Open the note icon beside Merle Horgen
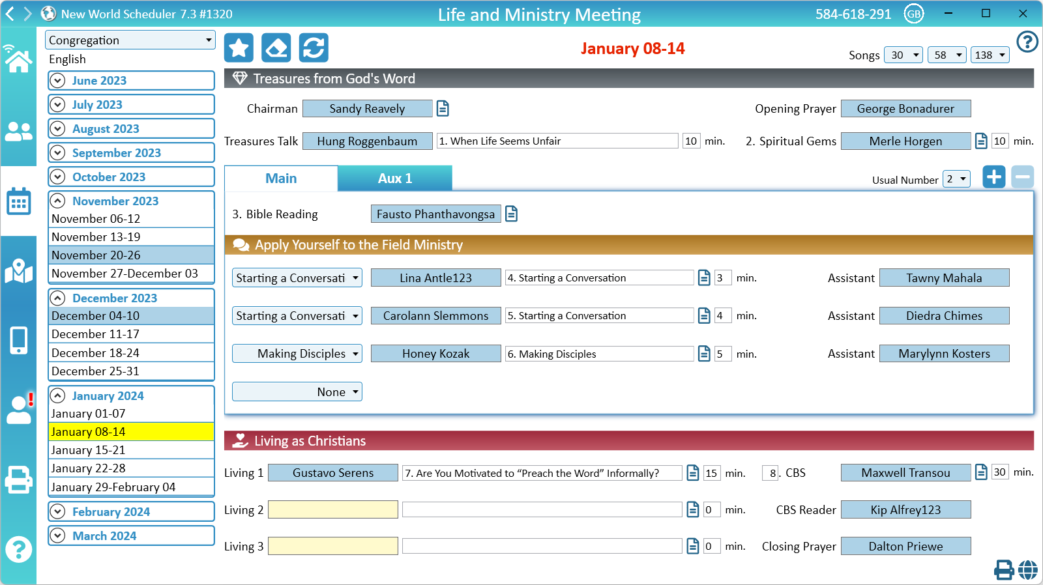Viewport: 1043px width, 585px height. pyautogui.click(x=981, y=141)
